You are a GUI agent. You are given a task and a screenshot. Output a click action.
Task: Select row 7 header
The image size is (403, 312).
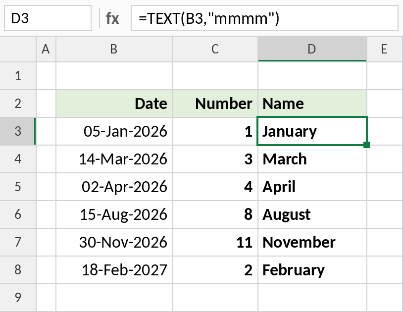point(18,242)
